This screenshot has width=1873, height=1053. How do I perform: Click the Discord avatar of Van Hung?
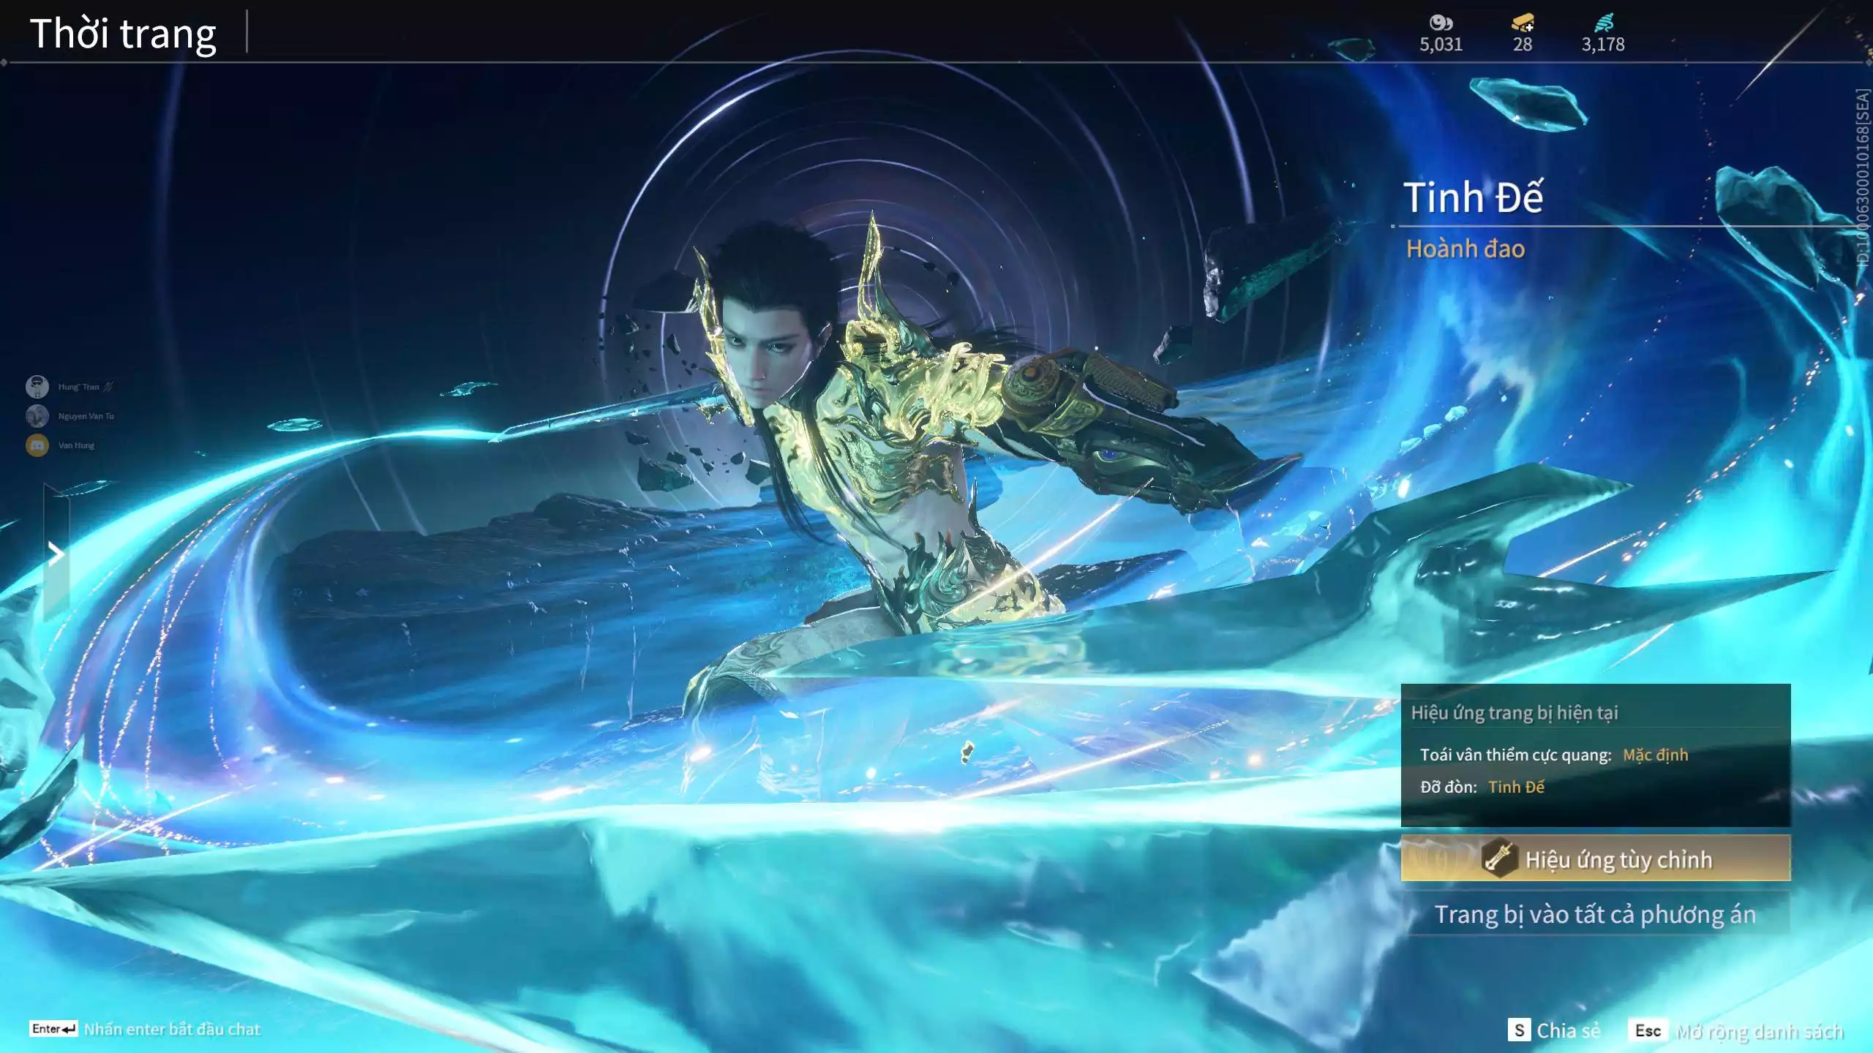37,445
